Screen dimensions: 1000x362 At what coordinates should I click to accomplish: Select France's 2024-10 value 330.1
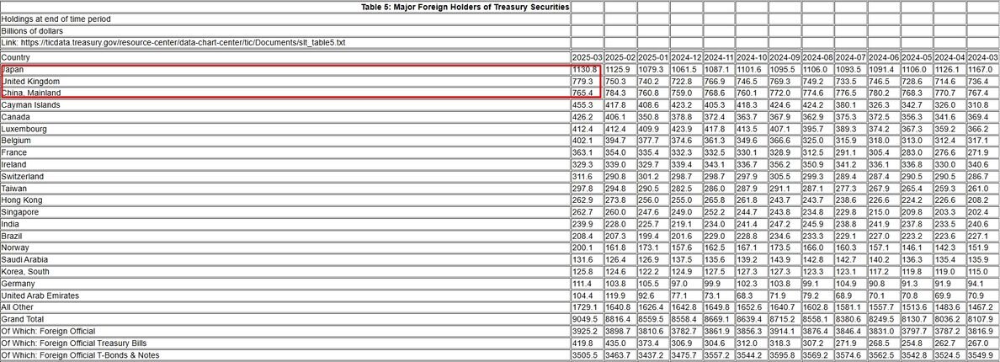[x=752, y=152]
